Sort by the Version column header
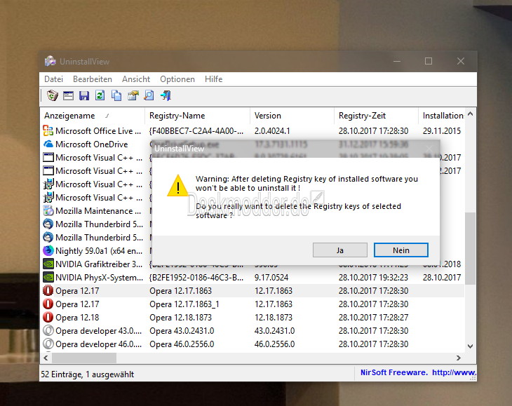 (292, 116)
